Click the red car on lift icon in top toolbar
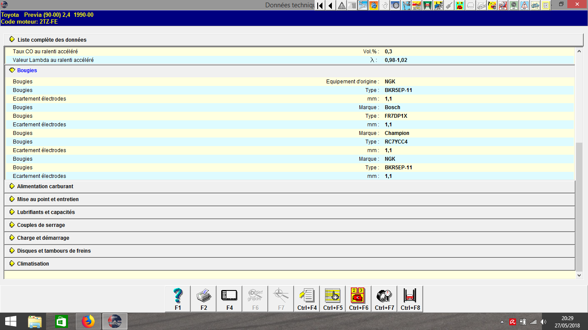This screenshot has height=330, width=588. point(428,6)
